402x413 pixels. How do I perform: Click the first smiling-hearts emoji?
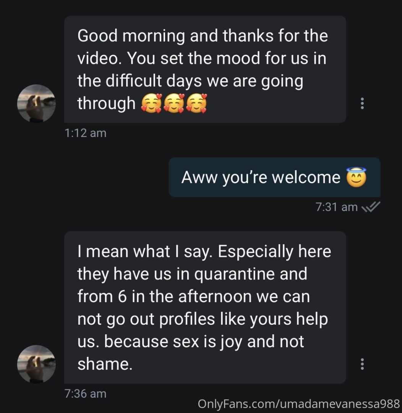[151, 104]
